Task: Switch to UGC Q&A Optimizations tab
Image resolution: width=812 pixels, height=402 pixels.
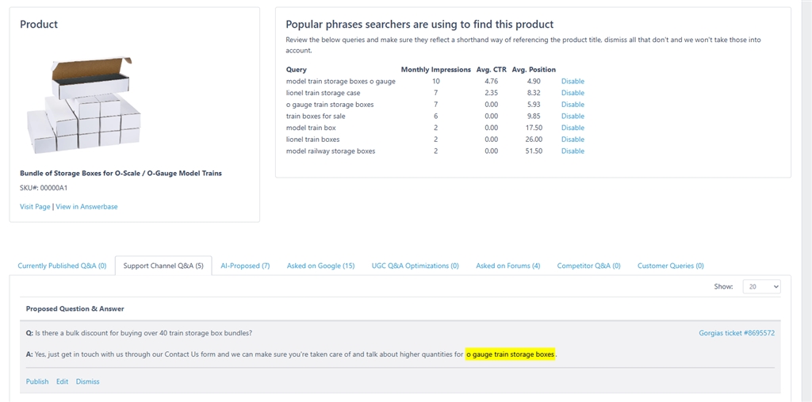Action: pos(416,266)
